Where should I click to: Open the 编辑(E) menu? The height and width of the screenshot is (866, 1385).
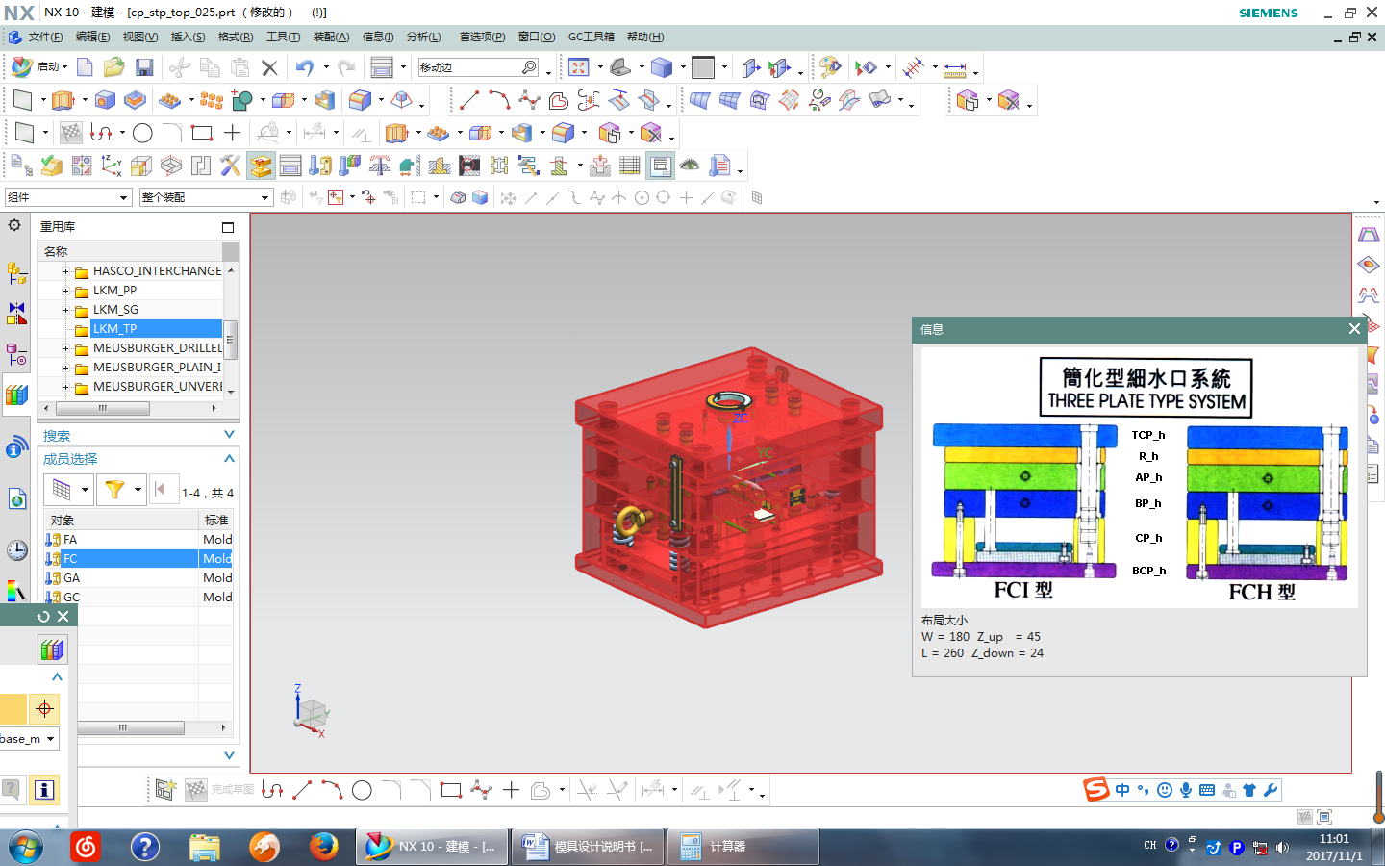pos(92,37)
